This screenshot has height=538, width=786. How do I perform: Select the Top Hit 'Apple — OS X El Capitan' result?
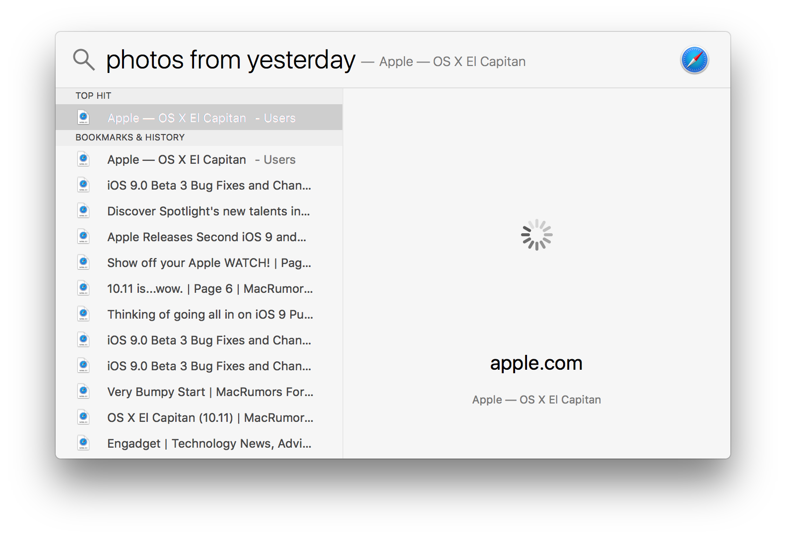199,118
